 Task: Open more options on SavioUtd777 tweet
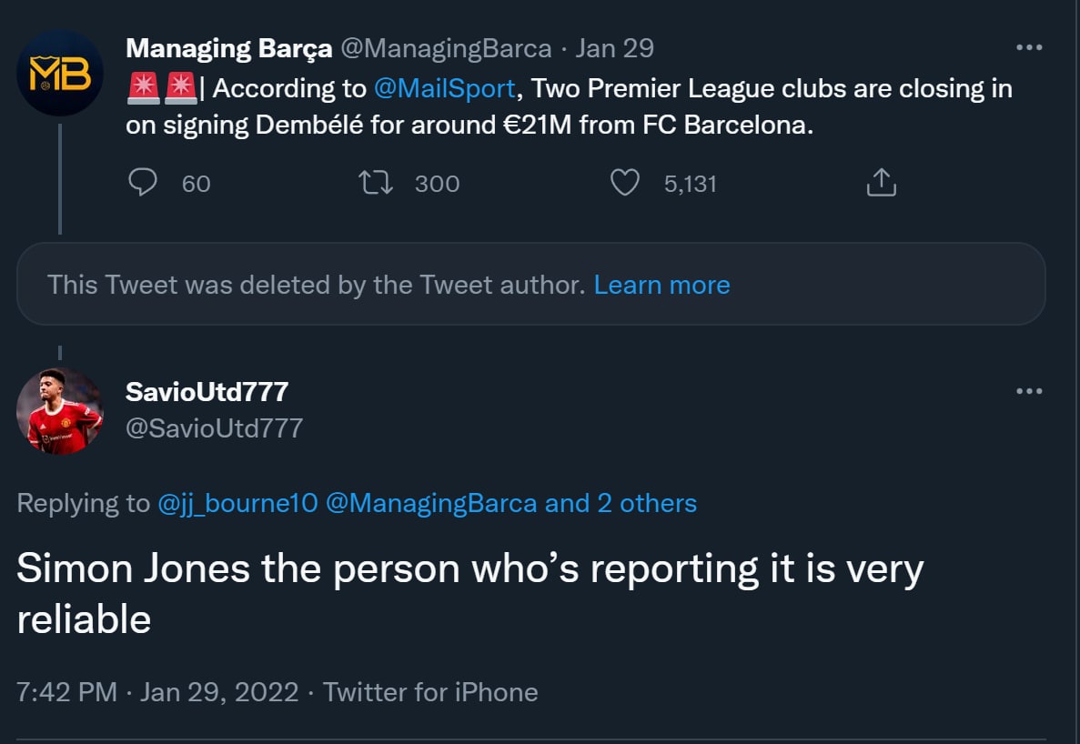pyautogui.click(x=1028, y=391)
